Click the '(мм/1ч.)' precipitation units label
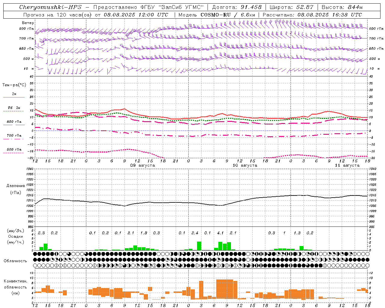 pyautogui.click(x=15, y=242)
